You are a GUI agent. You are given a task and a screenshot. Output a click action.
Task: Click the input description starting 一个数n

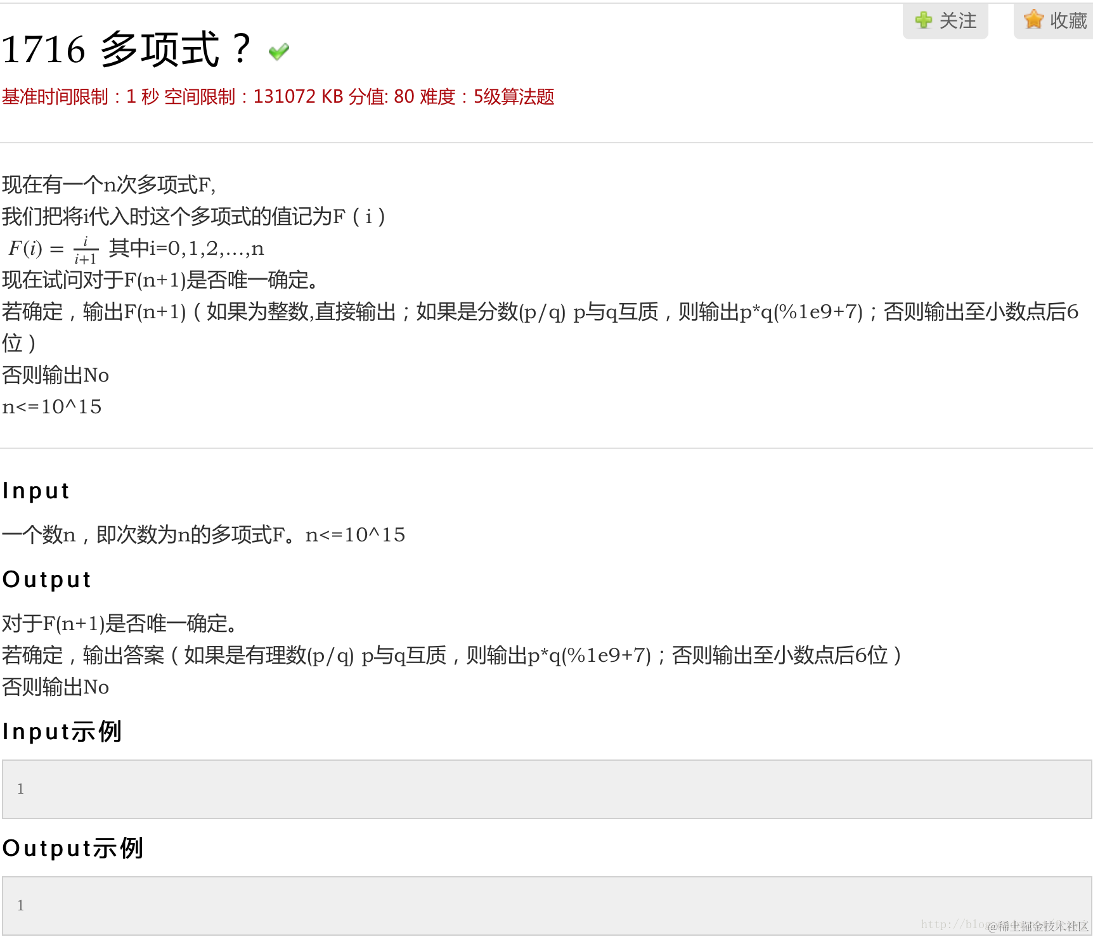(204, 535)
